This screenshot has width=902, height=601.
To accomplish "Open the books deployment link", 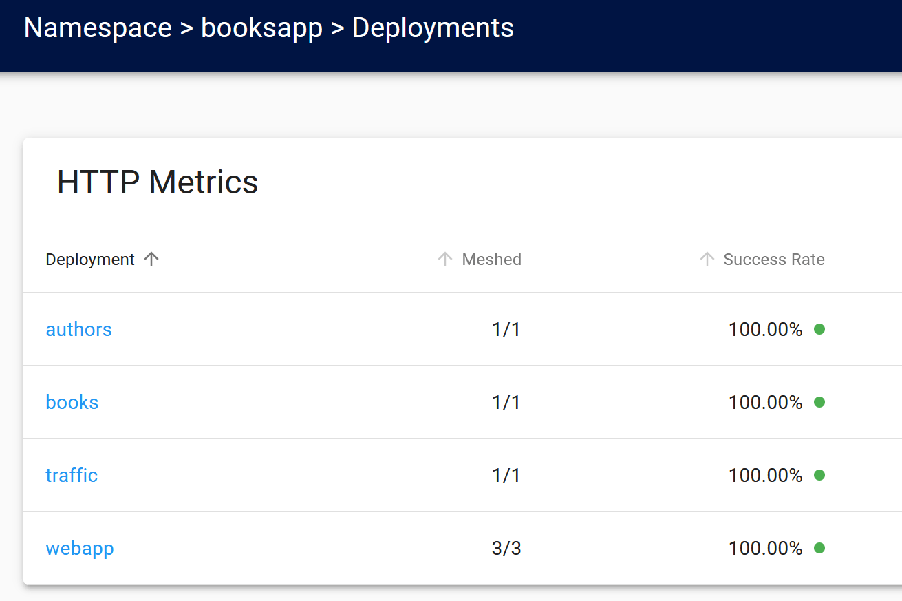I will click(x=72, y=402).
